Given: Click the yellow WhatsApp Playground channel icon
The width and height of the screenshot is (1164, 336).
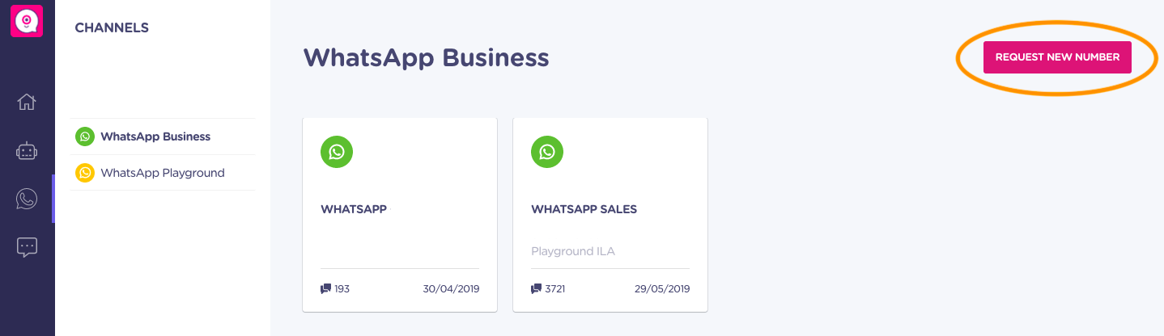Looking at the screenshot, I should (x=85, y=173).
